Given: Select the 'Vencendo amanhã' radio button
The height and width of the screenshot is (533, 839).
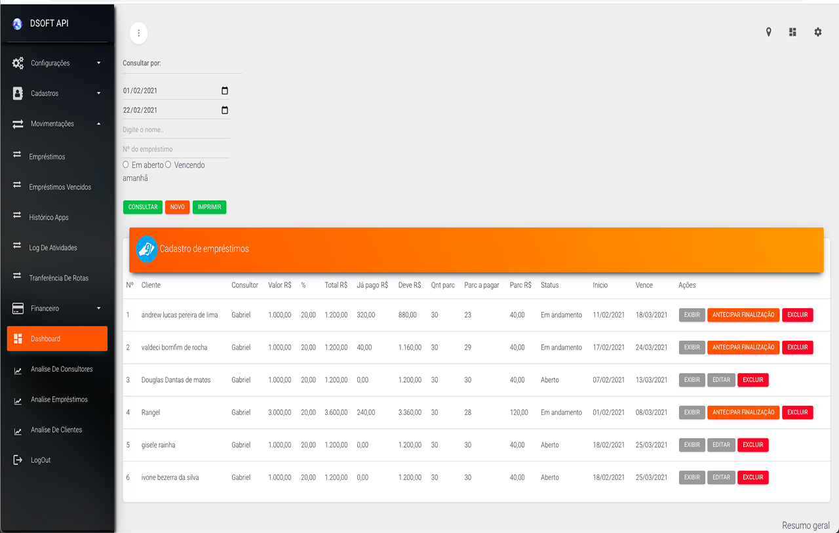Looking at the screenshot, I should [168, 165].
